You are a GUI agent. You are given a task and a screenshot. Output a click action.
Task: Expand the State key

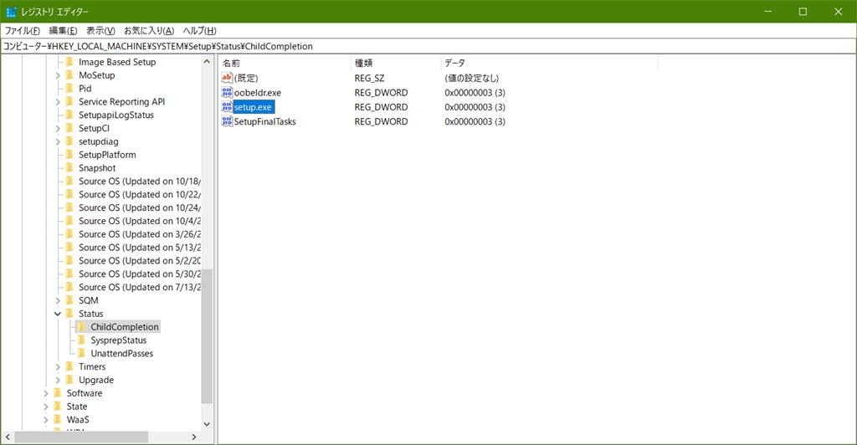coord(46,407)
